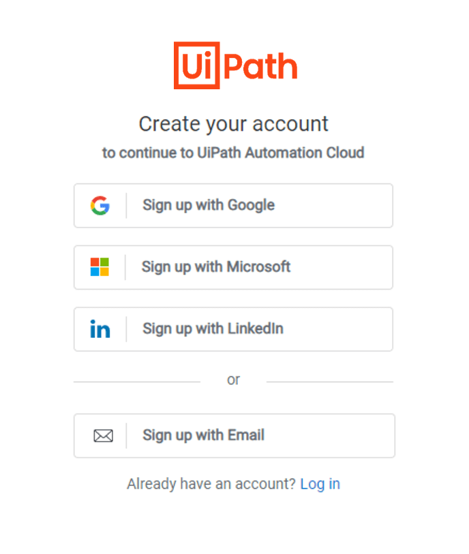
Task: Click the "to continue to UiPath Automation Cloud" subtitle
Action: pos(233,153)
